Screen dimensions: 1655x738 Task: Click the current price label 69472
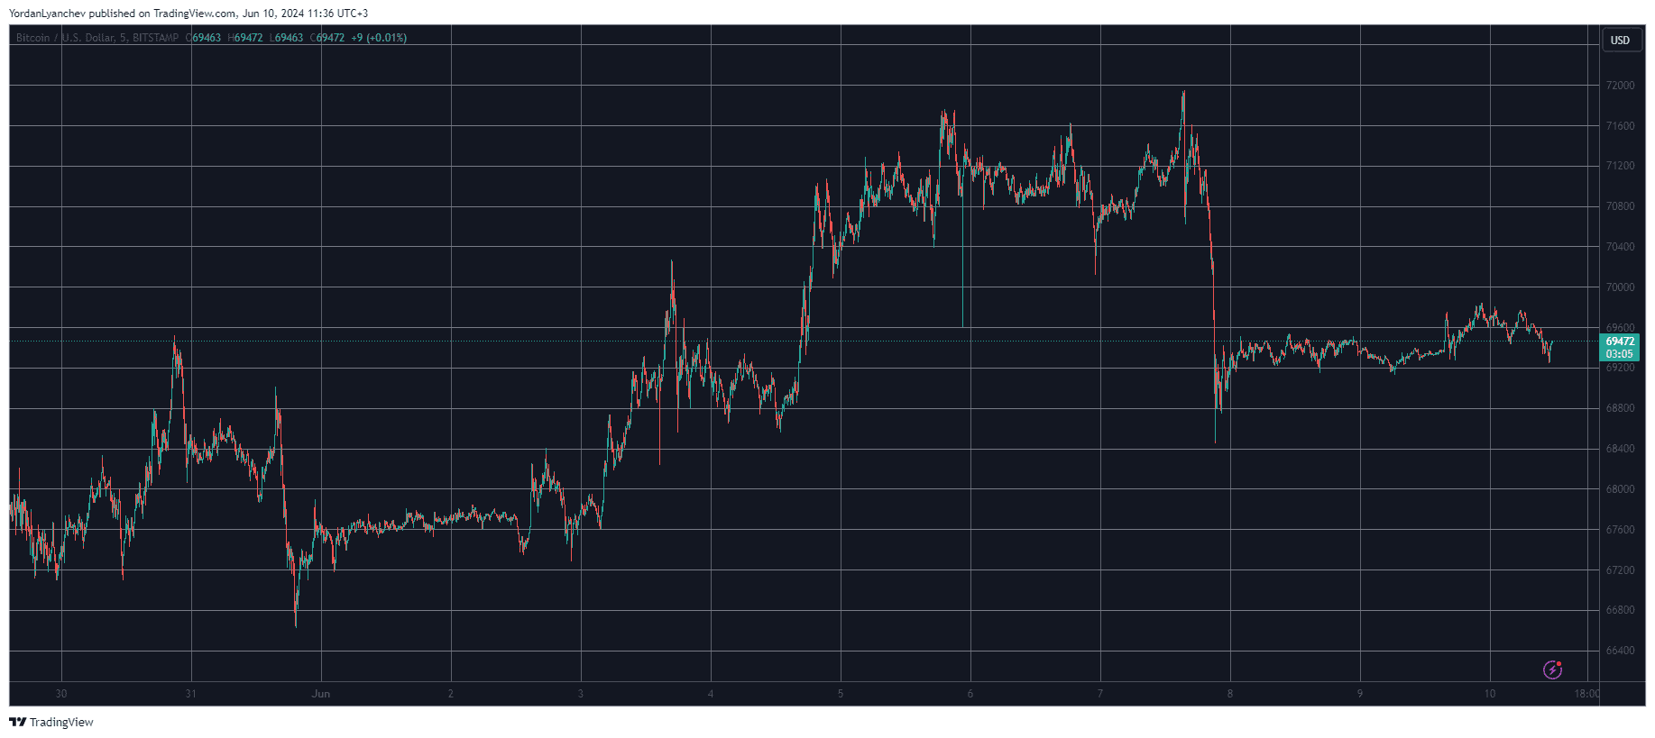pos(1621,342)
